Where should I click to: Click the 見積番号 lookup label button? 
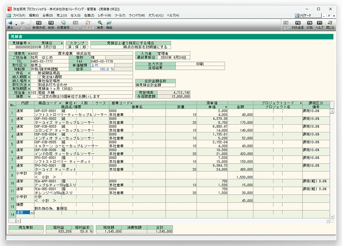[x=20, y=43]
